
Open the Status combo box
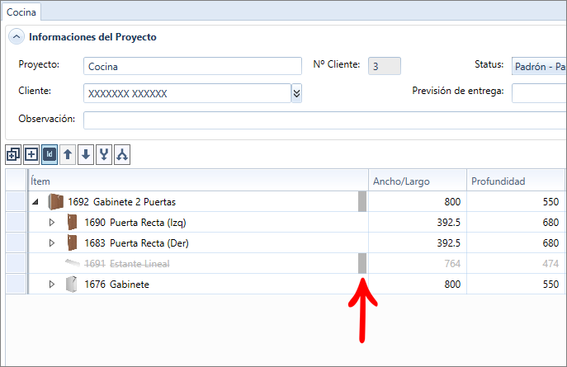pos(539,66)
